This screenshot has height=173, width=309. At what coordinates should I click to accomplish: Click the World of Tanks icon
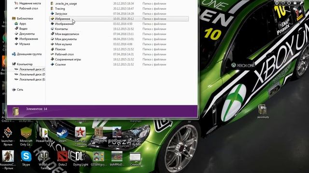[x=44, y=156]
